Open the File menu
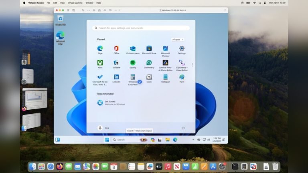This screenshot has height=173, width=308. (x=48, y=3)
